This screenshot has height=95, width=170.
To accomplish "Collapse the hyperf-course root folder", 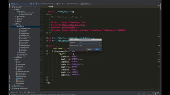I will (x=11, y=6).
